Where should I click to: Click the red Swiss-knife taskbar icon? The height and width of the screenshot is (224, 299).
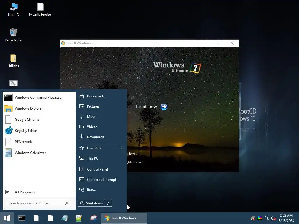93,218
